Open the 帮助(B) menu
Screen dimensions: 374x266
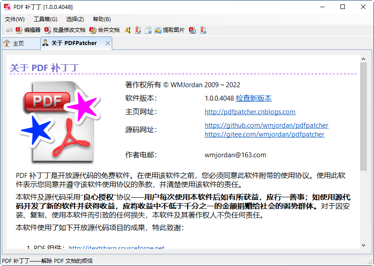click(x=102, y=19)
